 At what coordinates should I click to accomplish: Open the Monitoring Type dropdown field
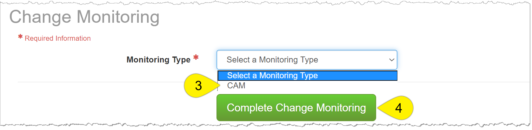tap(306, 60)
